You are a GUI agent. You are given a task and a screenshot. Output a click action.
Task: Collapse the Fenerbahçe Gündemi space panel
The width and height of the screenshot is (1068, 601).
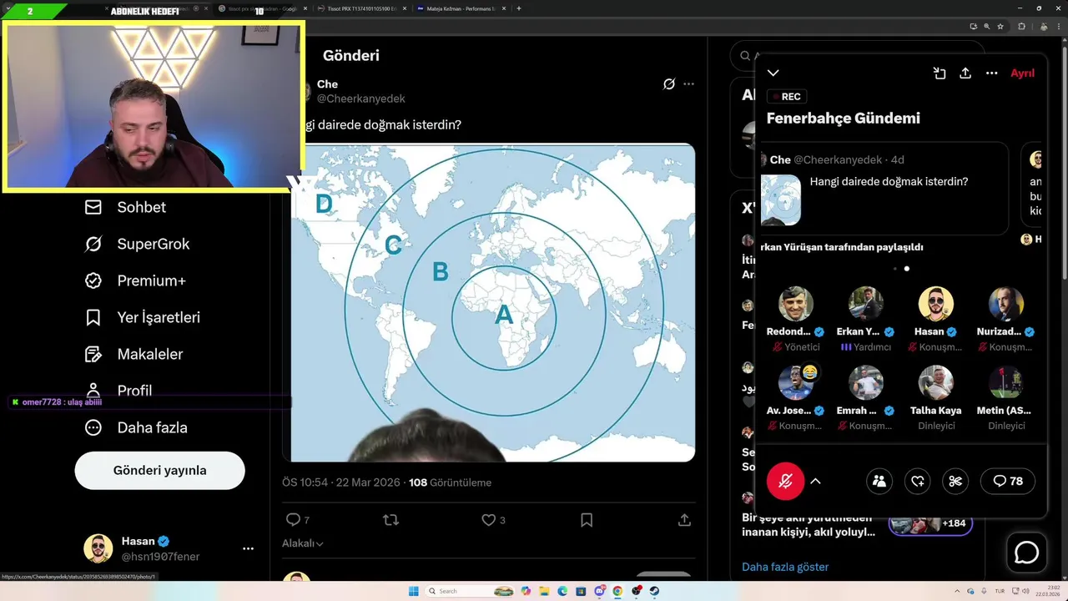tap(773, 73)
